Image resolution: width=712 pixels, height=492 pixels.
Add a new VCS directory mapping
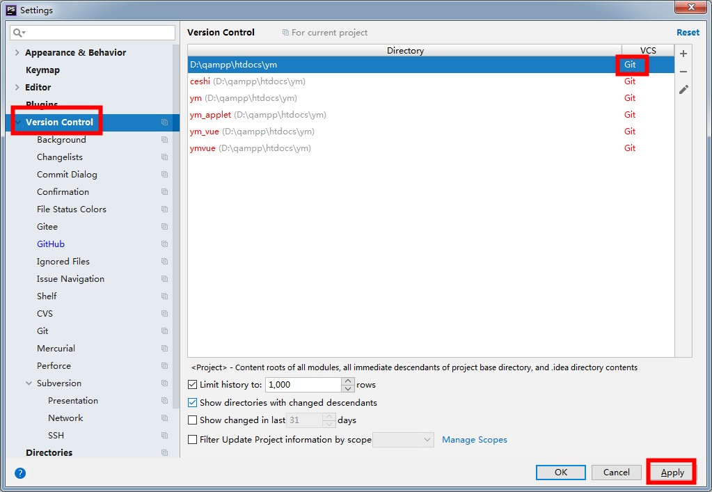pos(683,54)
